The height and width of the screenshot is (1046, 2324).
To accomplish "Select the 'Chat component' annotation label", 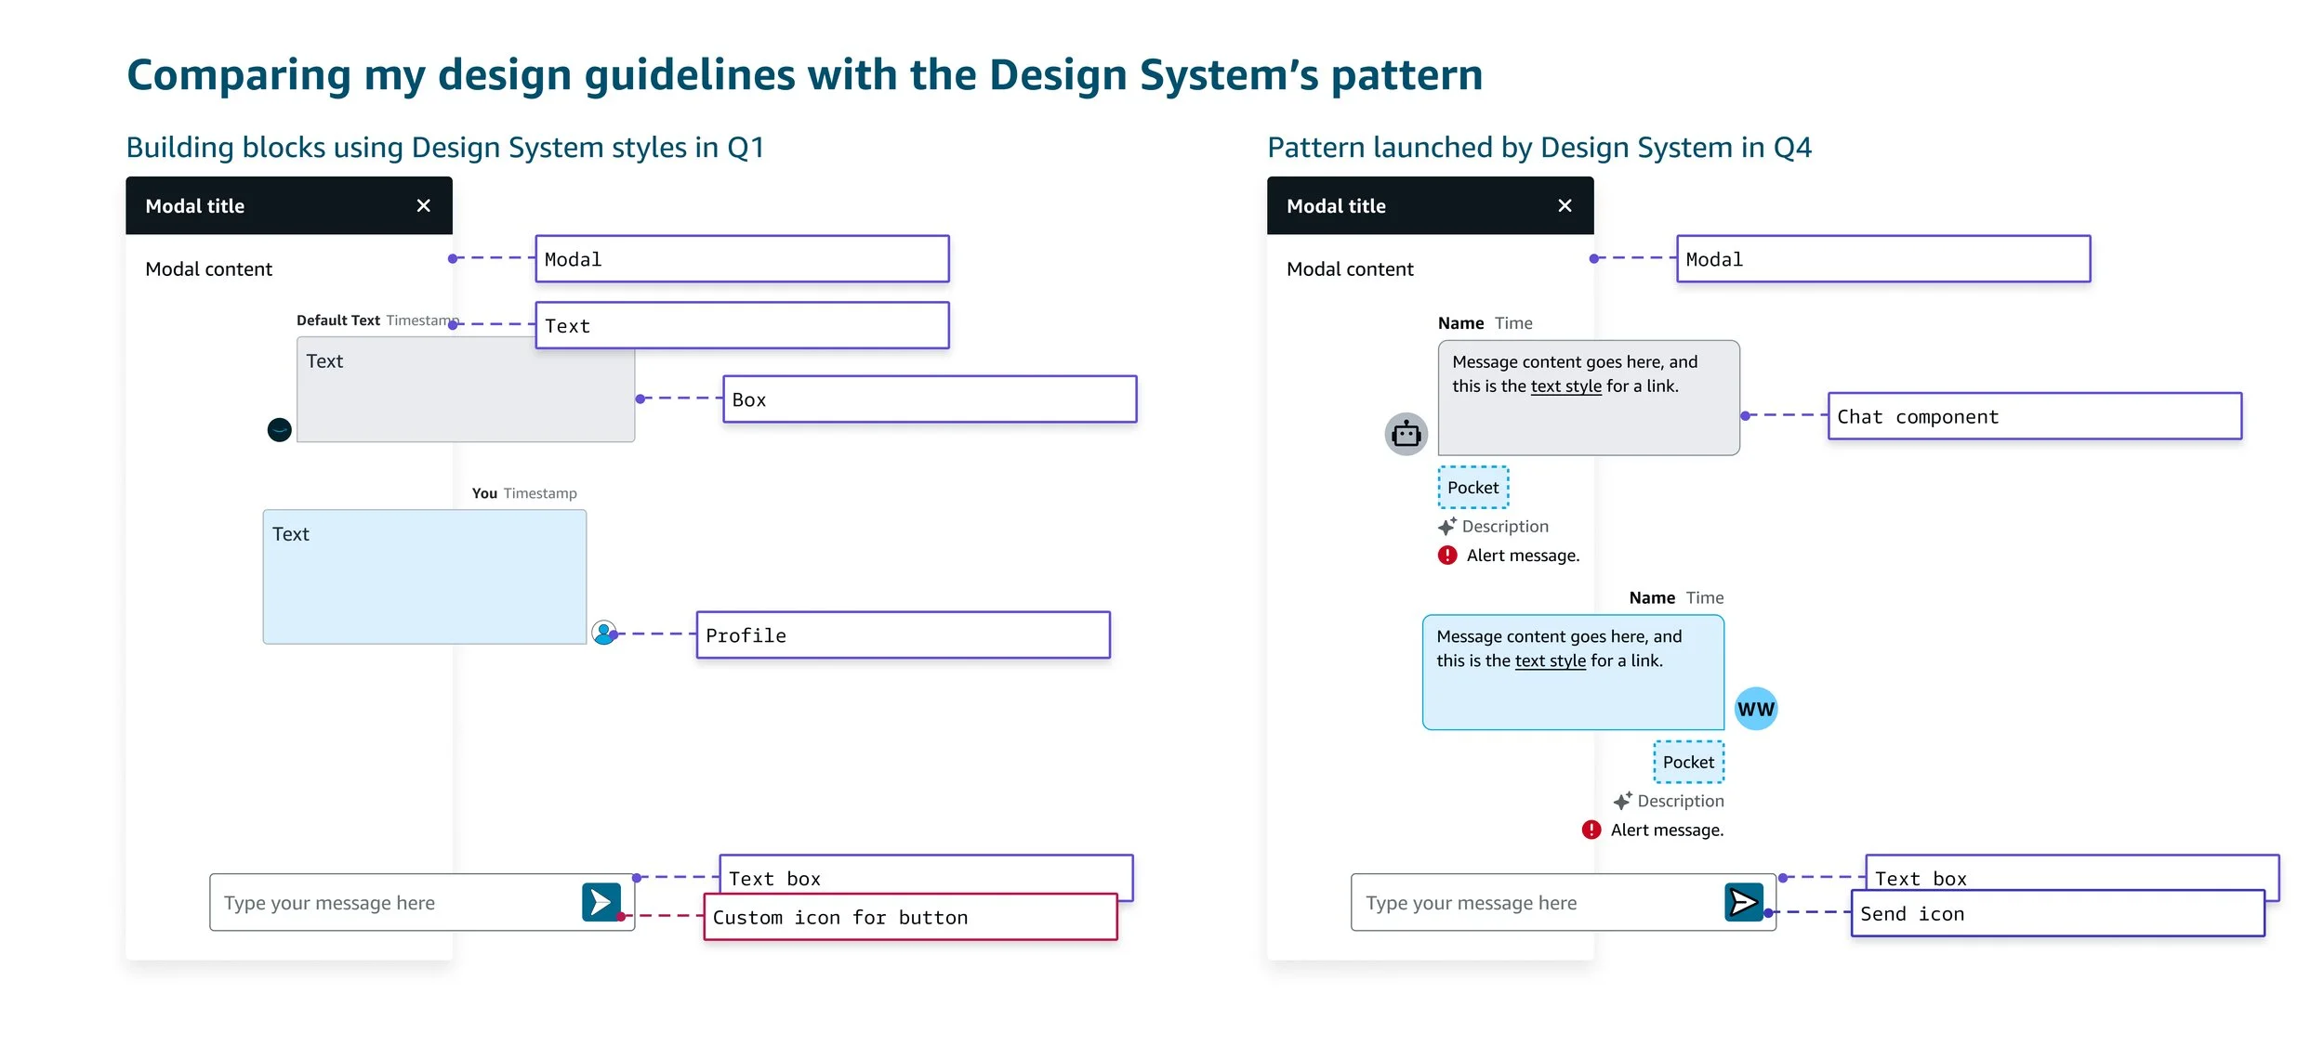I will (x=2033, y=416).
